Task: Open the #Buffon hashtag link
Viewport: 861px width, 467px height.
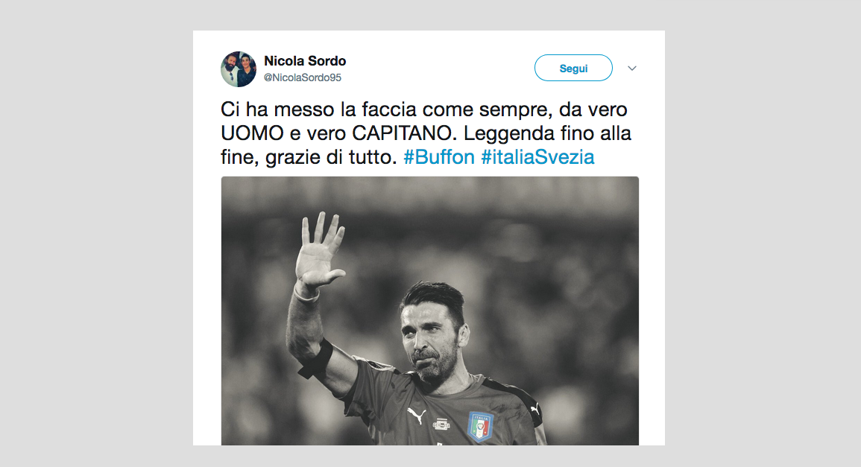Action: (439, 157)
